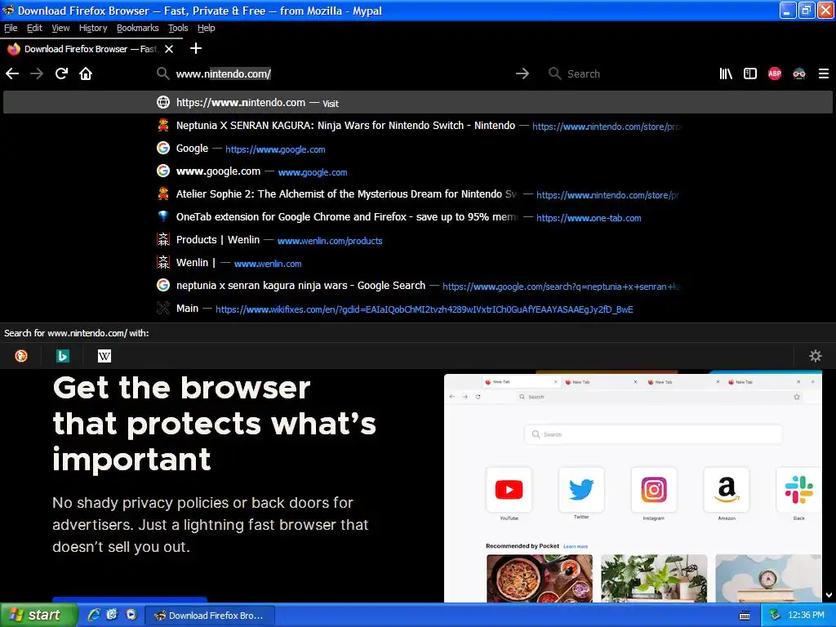The image size is (836, 627).
Task: Toggle the sidebar icon
Action: 750,73
